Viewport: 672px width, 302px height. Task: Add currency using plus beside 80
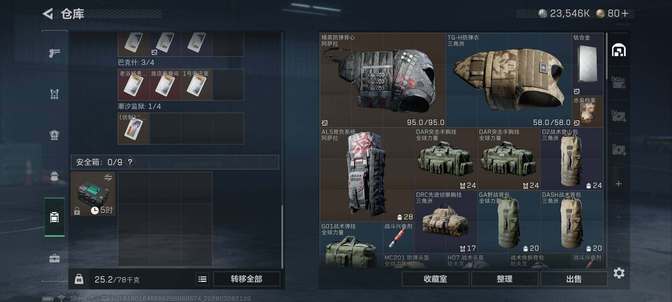point(625,13)
